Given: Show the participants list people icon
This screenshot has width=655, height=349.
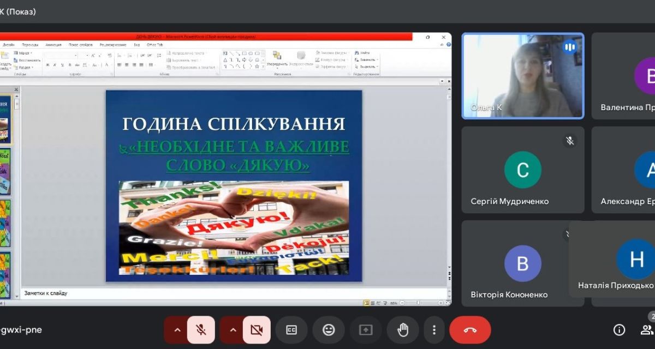Looking at the screenshot, I should (x=647, y=330).
